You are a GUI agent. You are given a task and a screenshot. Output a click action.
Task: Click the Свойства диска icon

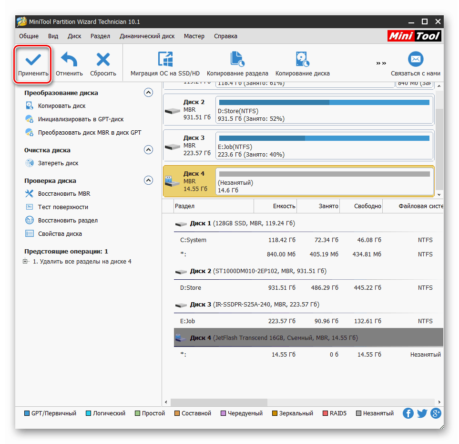(x=29, y=234)
